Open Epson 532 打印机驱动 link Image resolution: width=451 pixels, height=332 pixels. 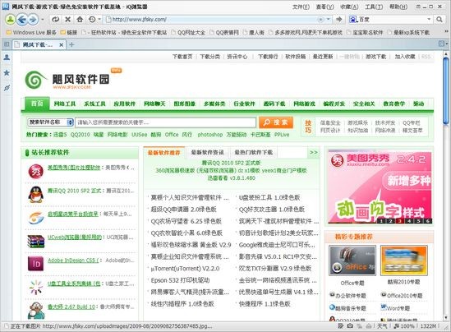point(180,280)
